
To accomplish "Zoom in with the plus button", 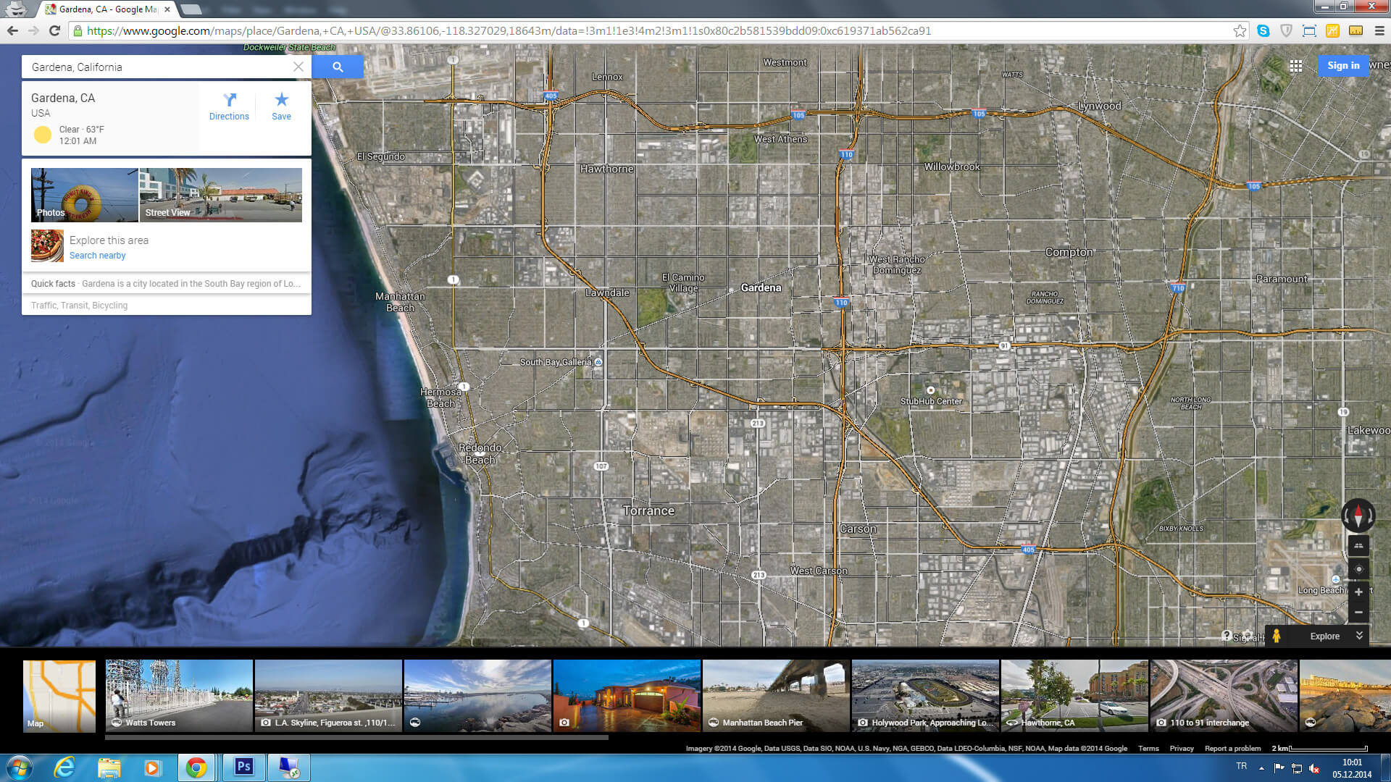I will point(1358,592).
